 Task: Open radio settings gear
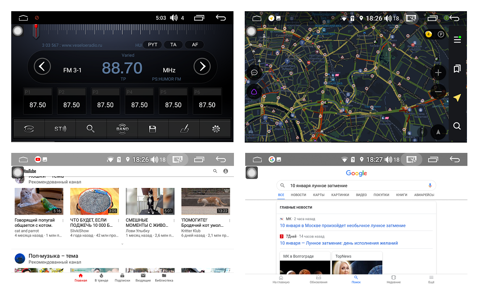coord(216,129)
